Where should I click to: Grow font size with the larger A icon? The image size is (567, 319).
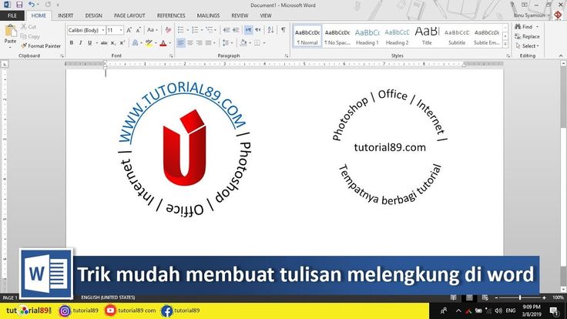pyautogui.click(x=129, y=30)
